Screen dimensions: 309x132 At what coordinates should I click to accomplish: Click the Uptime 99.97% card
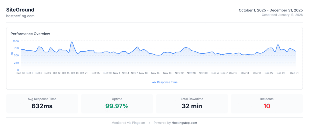117,103
